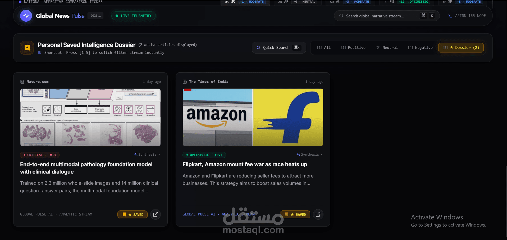Click the 'Trained on 2.3 million whole-slide images' summary
The height and width of the screenshot is (240, 507).
[89, 187]
